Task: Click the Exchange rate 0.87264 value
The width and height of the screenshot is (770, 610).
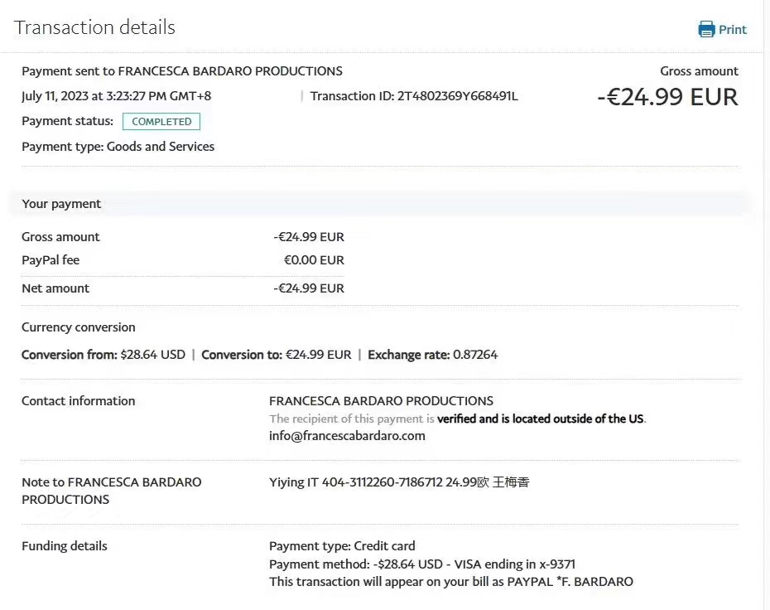Action: (x=474, y=355)
